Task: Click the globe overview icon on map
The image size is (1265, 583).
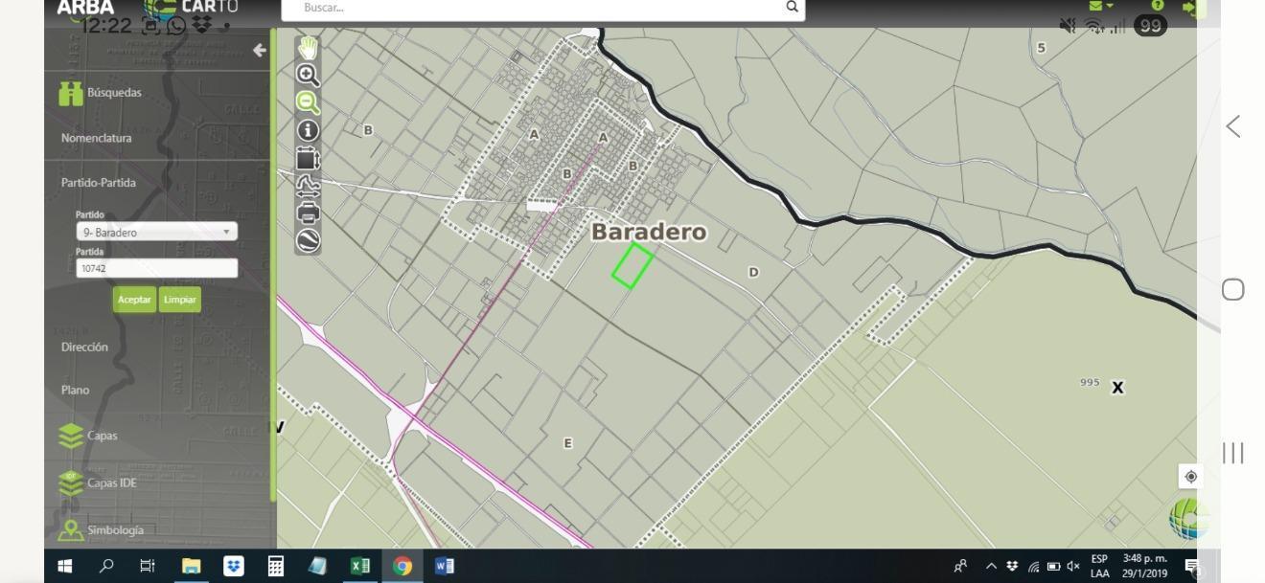Action: pyautogui.click(x=1189, y=518)
